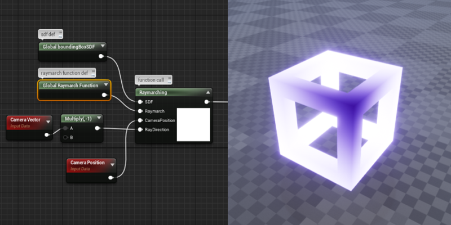
Task: Click the 'function call' comment bubble
Action: tap(153, 79)
